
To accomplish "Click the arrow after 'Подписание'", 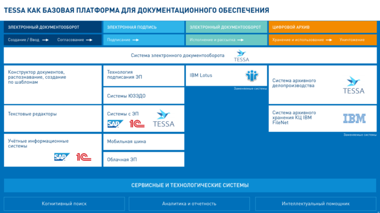I will 136,40.
